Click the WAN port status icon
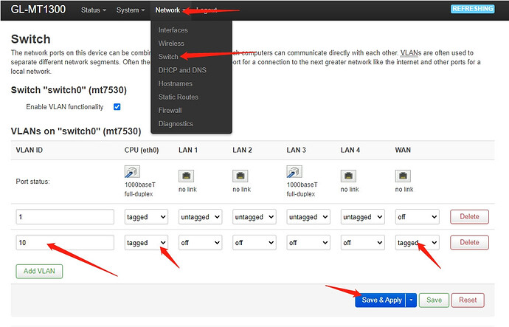 pos(403,176)
